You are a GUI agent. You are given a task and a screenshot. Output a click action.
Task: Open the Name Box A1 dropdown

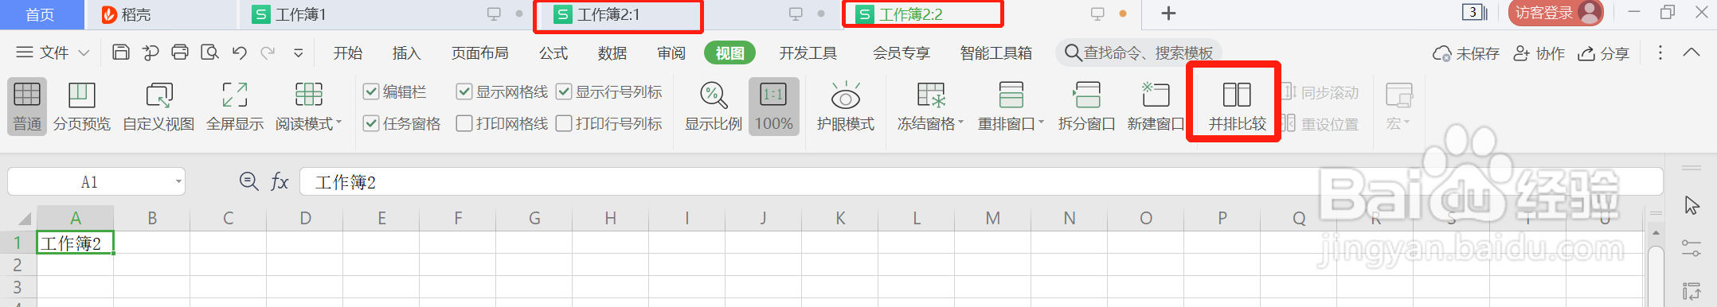178,182
